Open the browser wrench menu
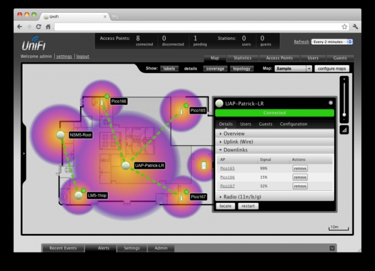 pyautogui.click(x=355, y=27)
